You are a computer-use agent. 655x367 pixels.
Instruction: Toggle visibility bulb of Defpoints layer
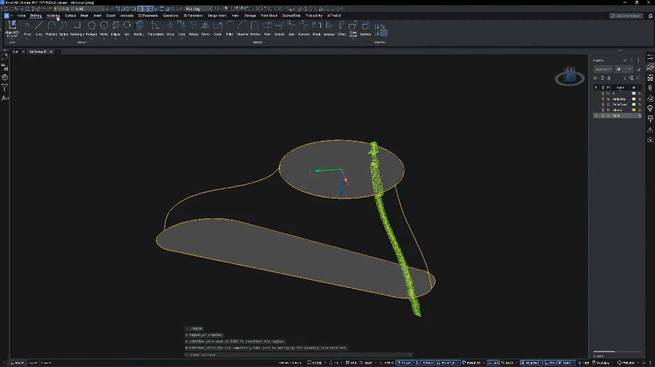pyautogui.click(x=603, y=99)
